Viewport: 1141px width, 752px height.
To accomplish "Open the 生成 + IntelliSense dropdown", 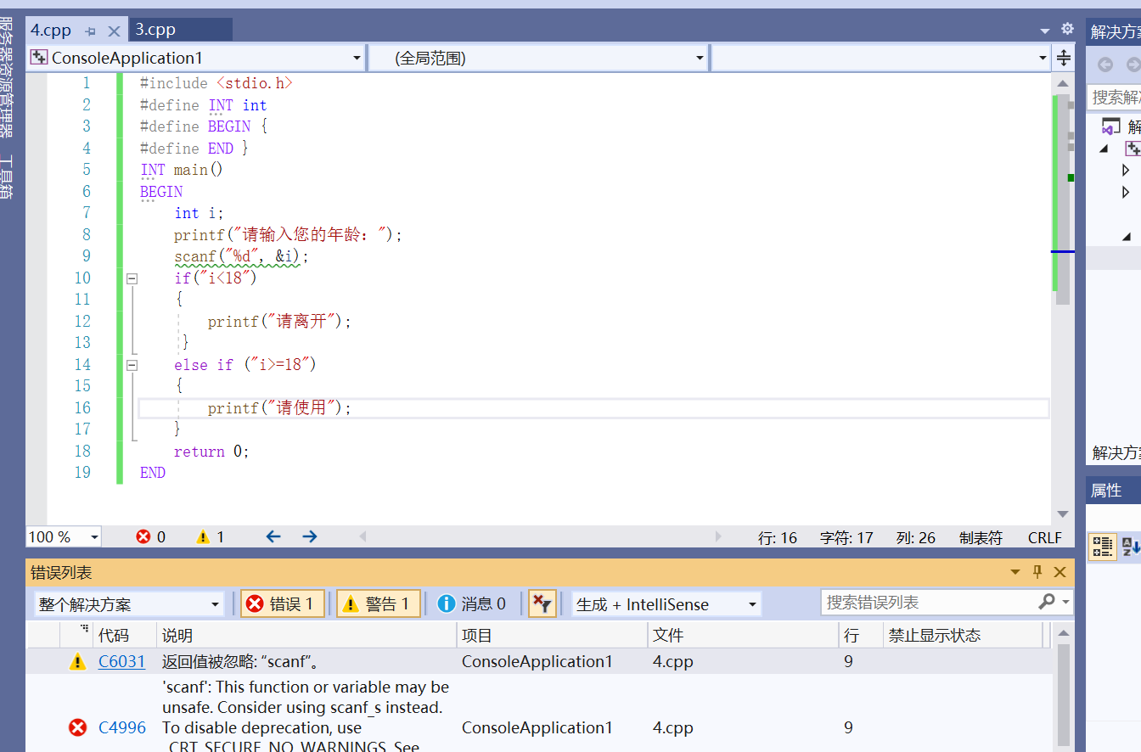I will [666, 604].
